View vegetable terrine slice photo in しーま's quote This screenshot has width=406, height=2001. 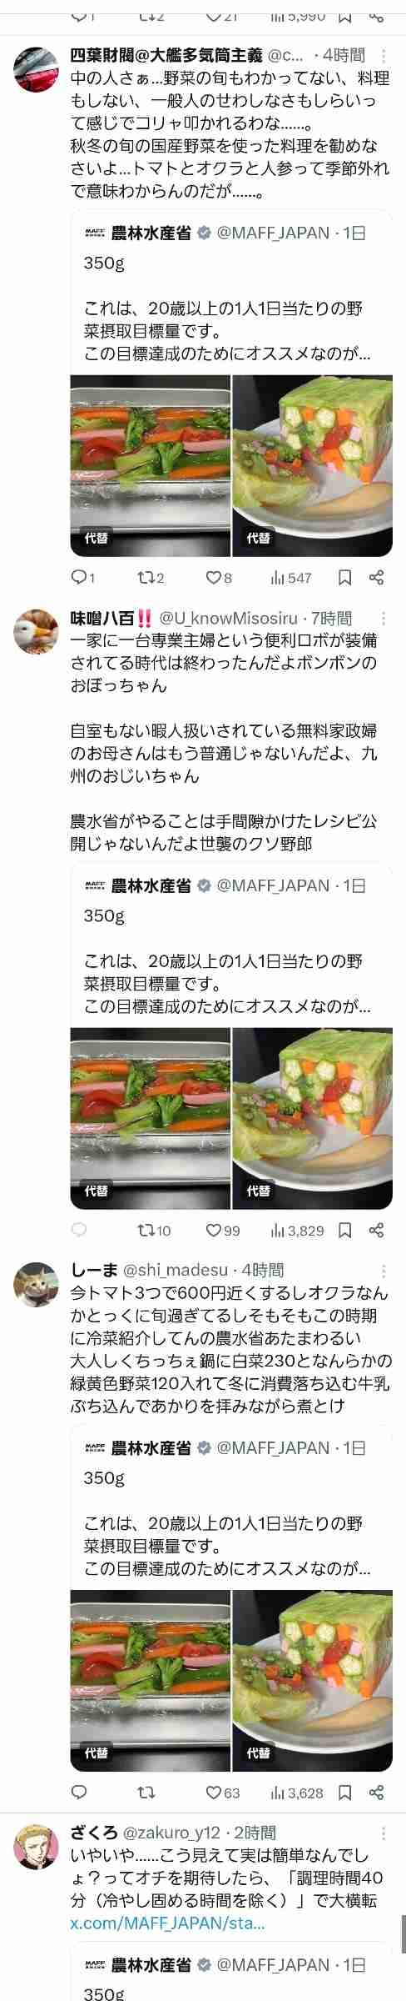pos(313,1681)
